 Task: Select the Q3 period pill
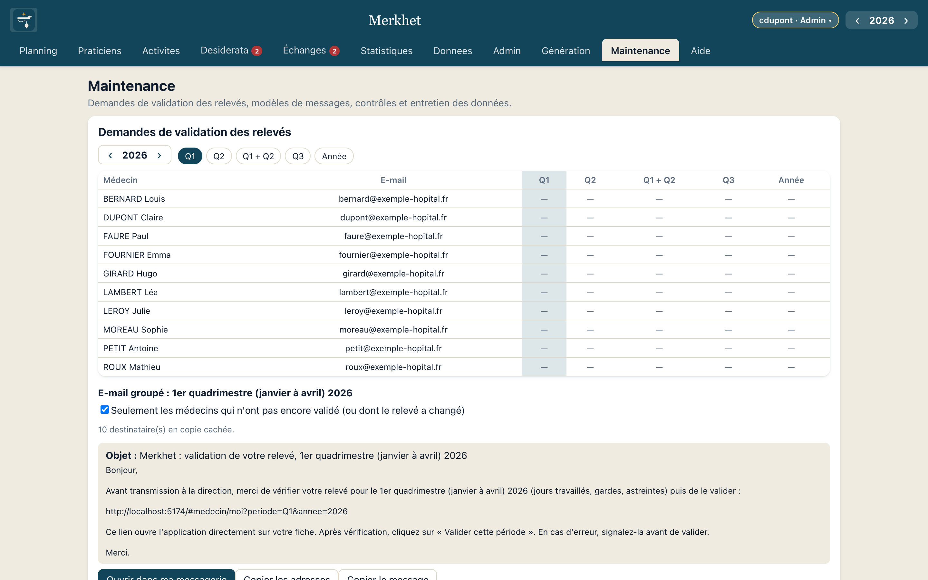click(298, 156)
